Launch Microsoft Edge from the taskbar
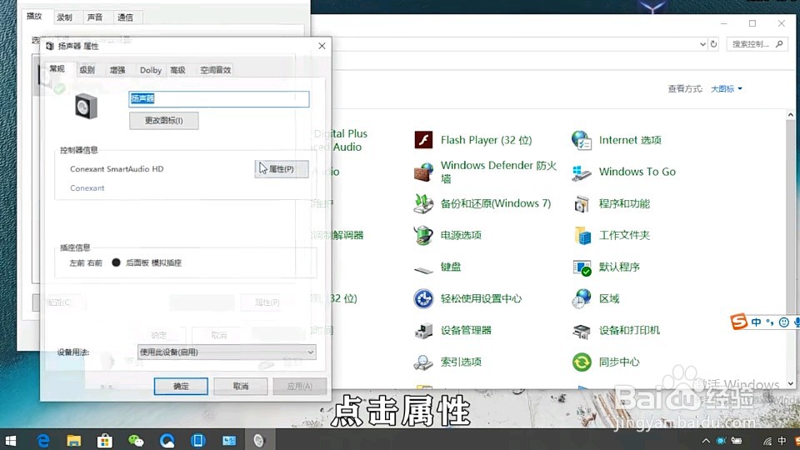The width and height of the screenshot is (800, 450). pyautogui.click(x=42, y=440)
